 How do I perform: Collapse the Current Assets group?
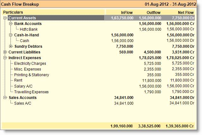click(x=5, y=18)
